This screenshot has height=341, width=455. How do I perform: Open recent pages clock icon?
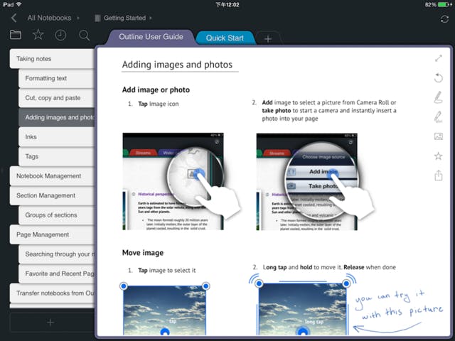point(61,35)
